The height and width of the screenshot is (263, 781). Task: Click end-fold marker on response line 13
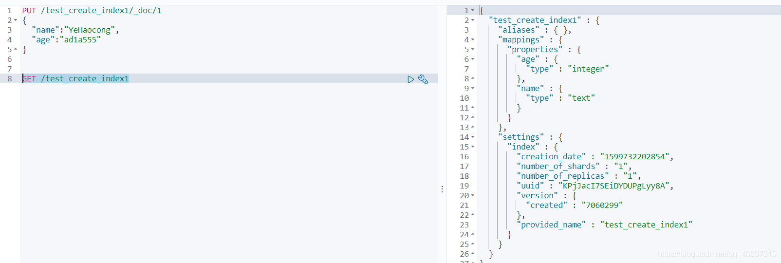[x=473, y=127]
